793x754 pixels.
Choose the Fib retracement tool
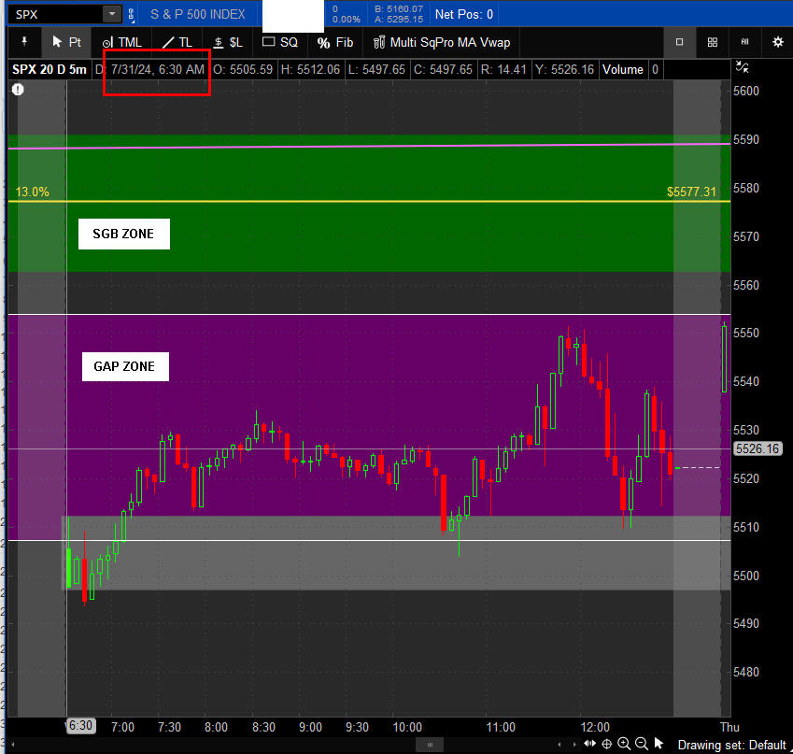click(x=335, y=42)
